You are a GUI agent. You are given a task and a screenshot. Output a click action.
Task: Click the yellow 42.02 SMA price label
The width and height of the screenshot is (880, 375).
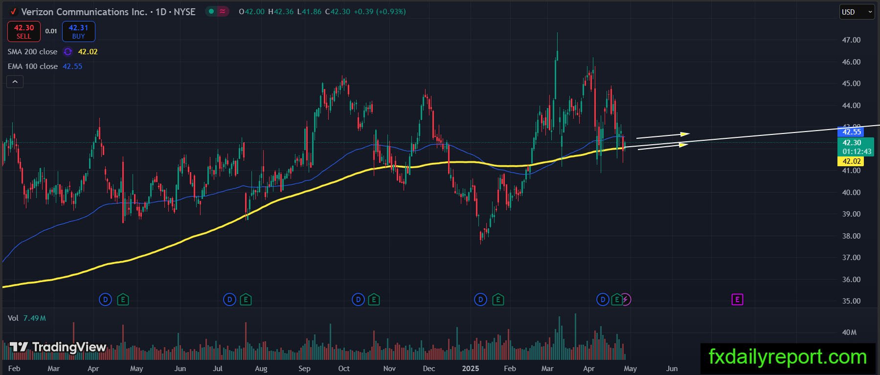point(851,161)
